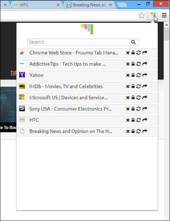Click the IMDb favicon in list
This screenshot has height=221, width=170.
[22, 86]
